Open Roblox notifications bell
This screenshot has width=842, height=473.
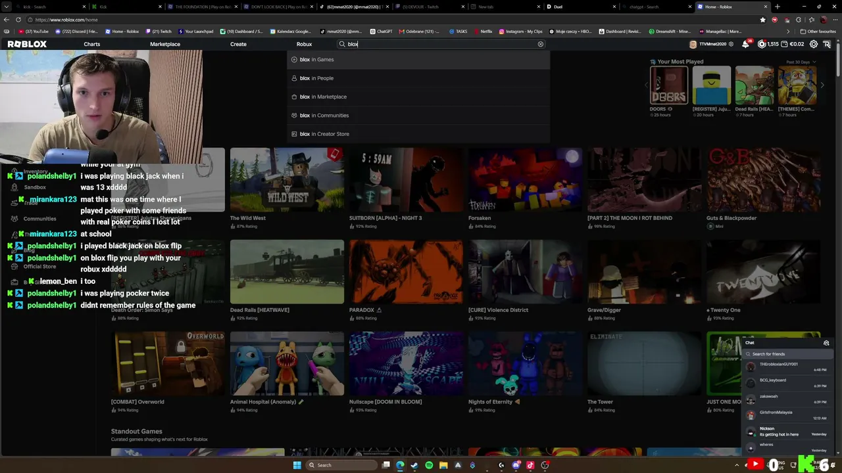[745, 44]
